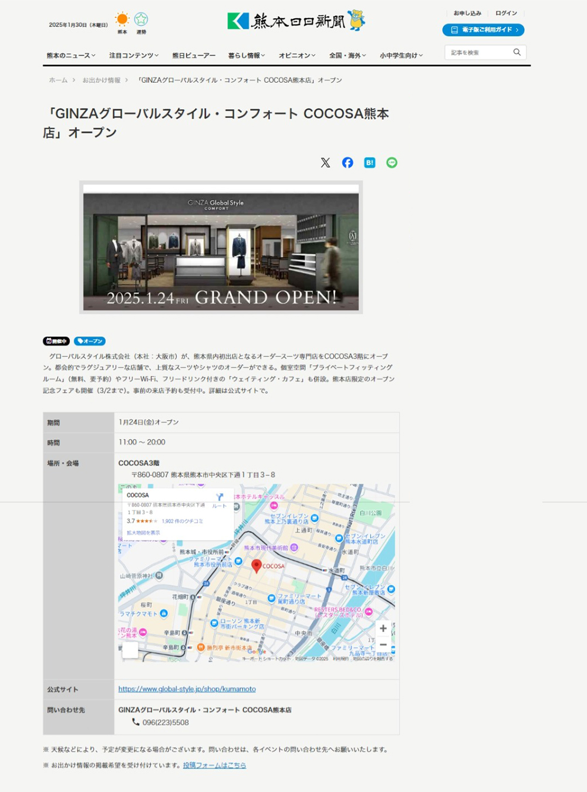This screenshot has width=587, height=792.
Task: Select the 熊日ビューアー menu item
Action: pyautogui.click(x=194, y=55)
